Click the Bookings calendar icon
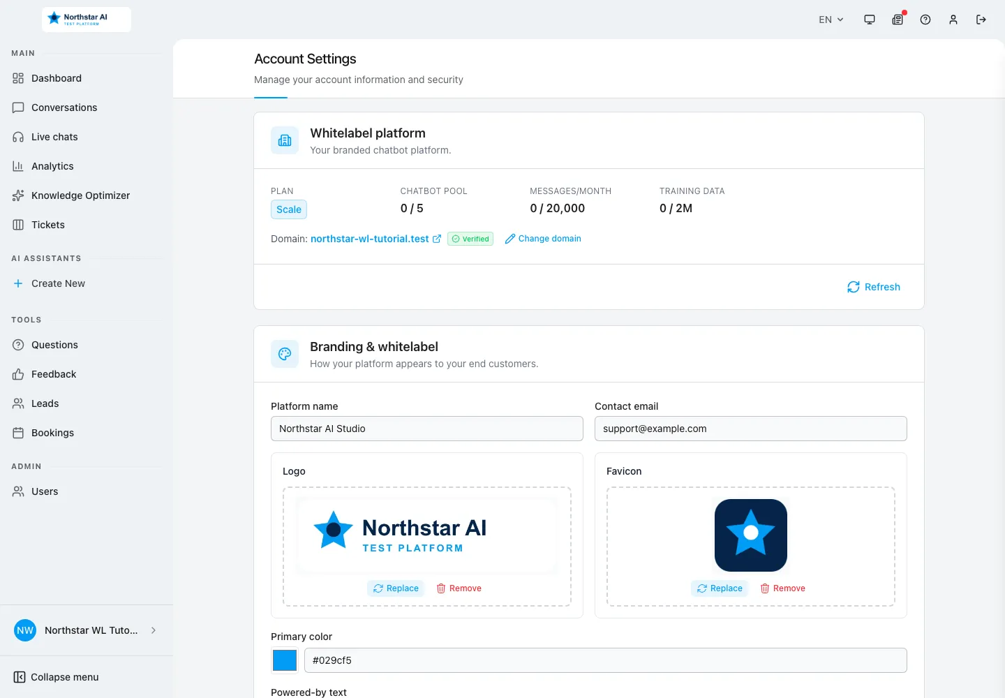Screen dimensions: 1005x698 (18, 433)
